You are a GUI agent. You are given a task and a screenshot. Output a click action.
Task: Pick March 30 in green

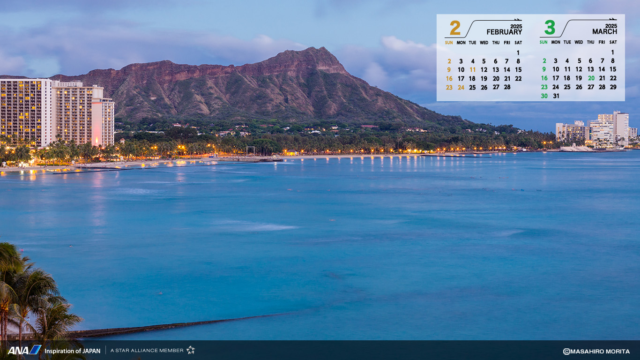click(544, 96)
